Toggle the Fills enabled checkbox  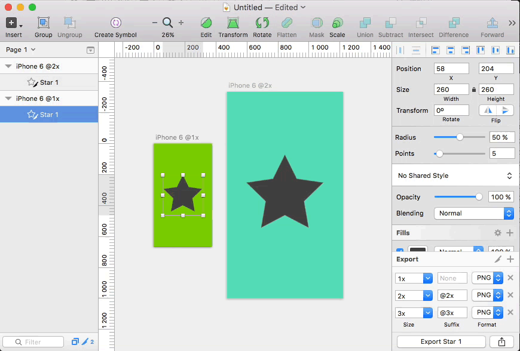point(400,252)
